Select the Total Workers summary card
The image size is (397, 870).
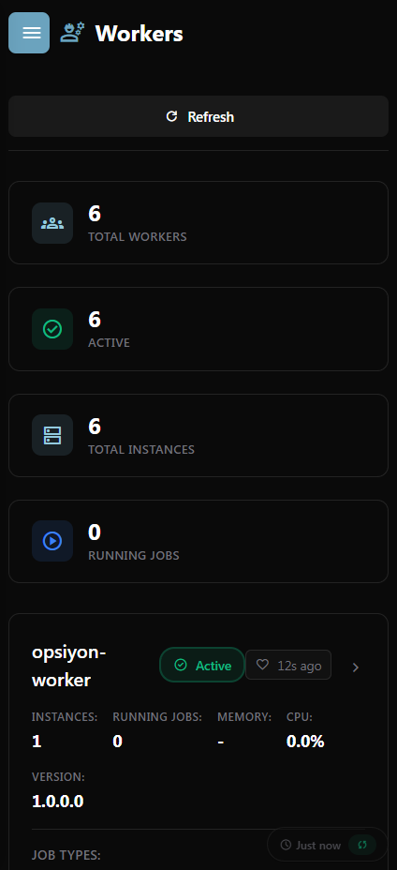coord(198,222)
